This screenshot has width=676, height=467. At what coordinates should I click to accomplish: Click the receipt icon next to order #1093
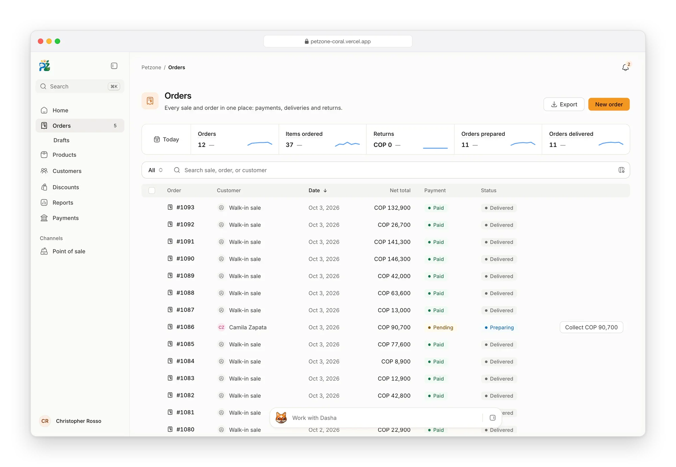coord(170,207)
